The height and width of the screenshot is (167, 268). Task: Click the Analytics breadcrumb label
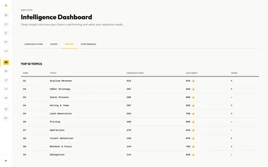click(27, 10)
